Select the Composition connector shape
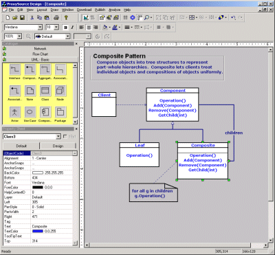Screen dimensions: 275x255 coord(30,69)
